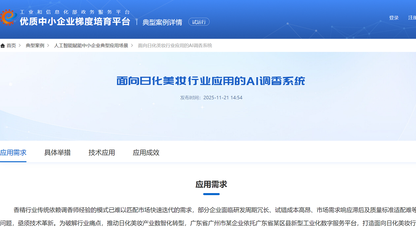Click the 典型案例详情 header label
This screenshot has width=416, height=233.
tap(162, 22)
